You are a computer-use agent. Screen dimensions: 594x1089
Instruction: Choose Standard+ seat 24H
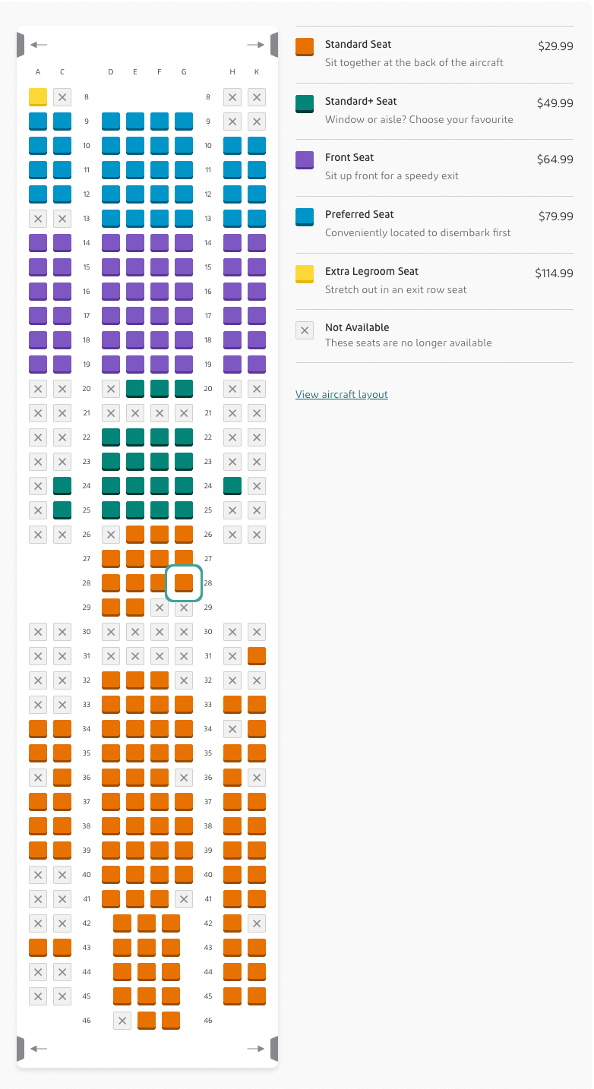(232, 486)
